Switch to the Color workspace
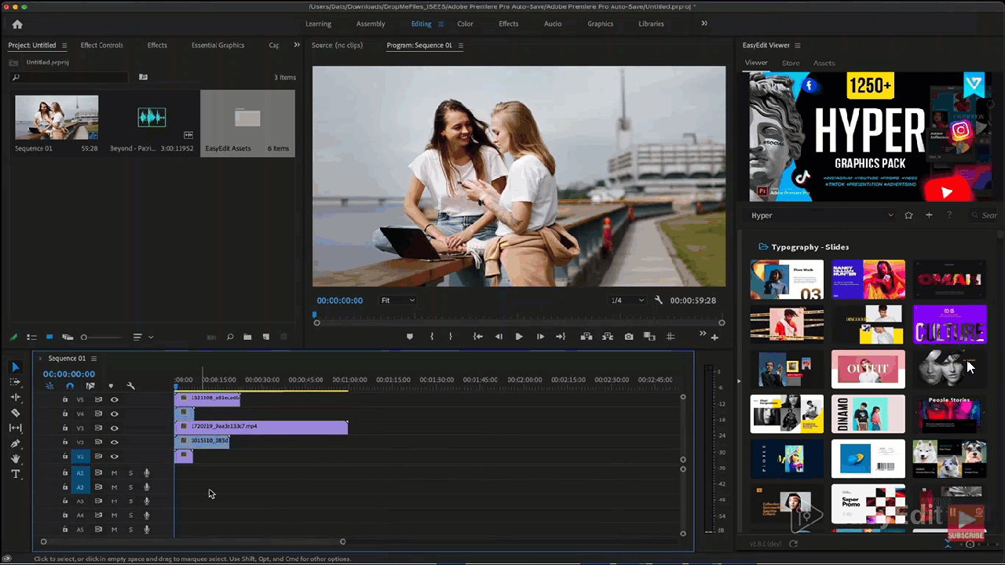1005x565 pixels. point(465,24)
